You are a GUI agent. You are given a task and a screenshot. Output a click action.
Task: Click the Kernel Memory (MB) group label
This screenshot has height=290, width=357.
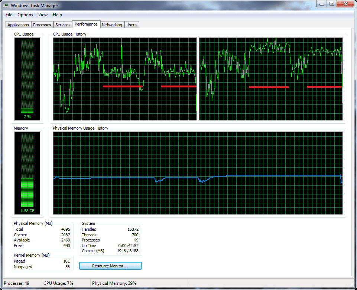32,255
